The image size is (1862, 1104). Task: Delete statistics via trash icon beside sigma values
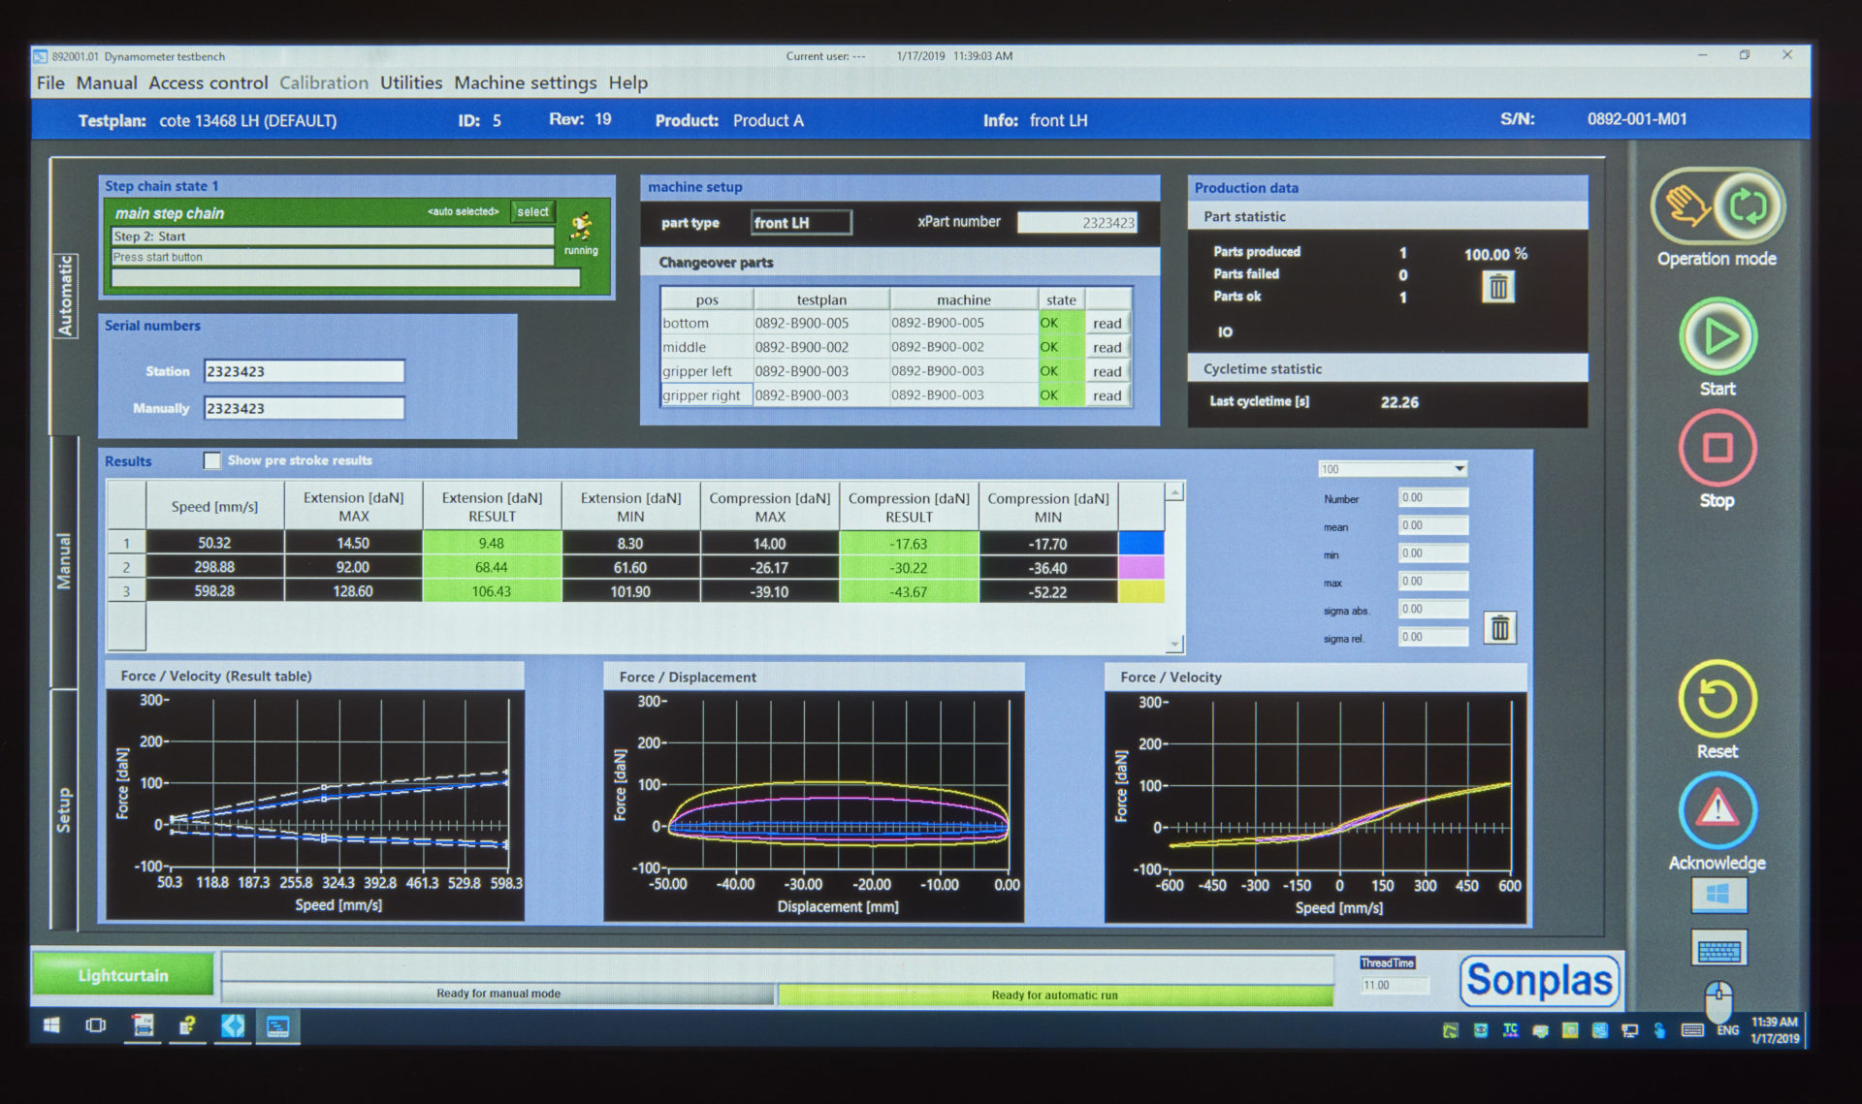(1498, 627)
